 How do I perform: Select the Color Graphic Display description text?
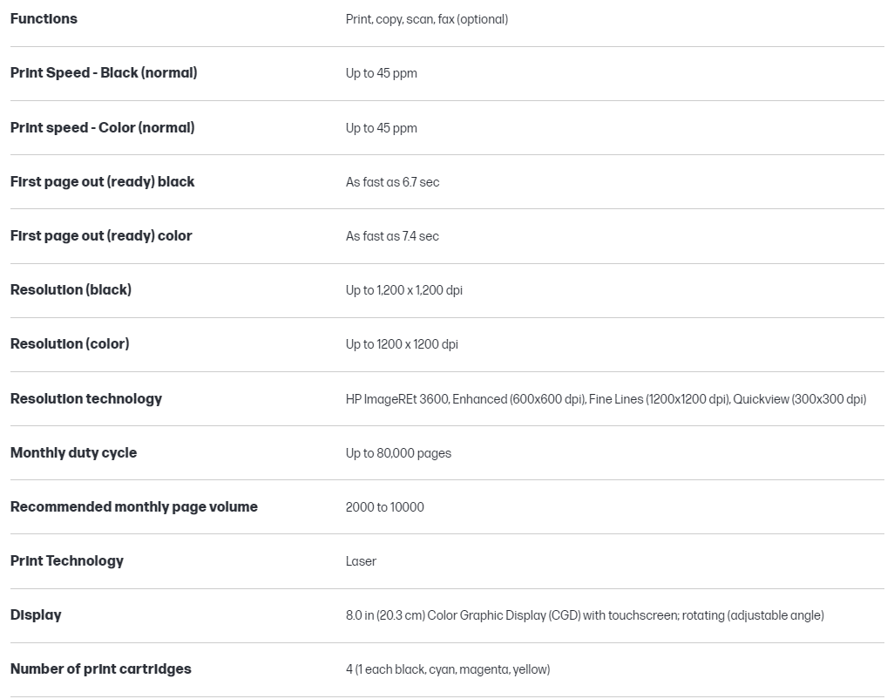tap(584, 615)
